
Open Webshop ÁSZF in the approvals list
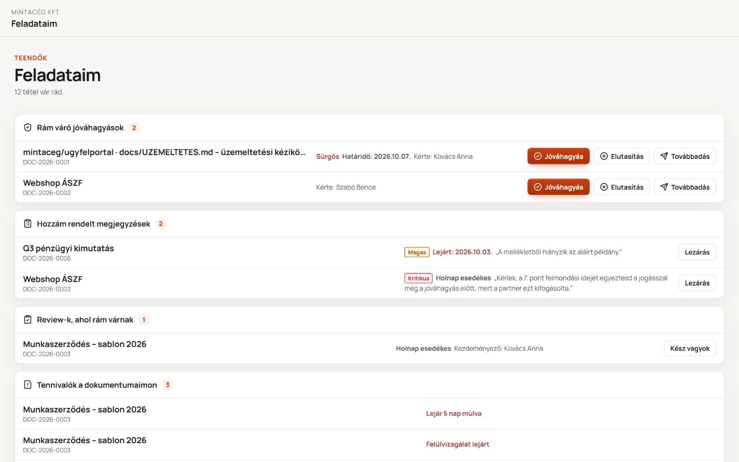(x=53, y=183)
